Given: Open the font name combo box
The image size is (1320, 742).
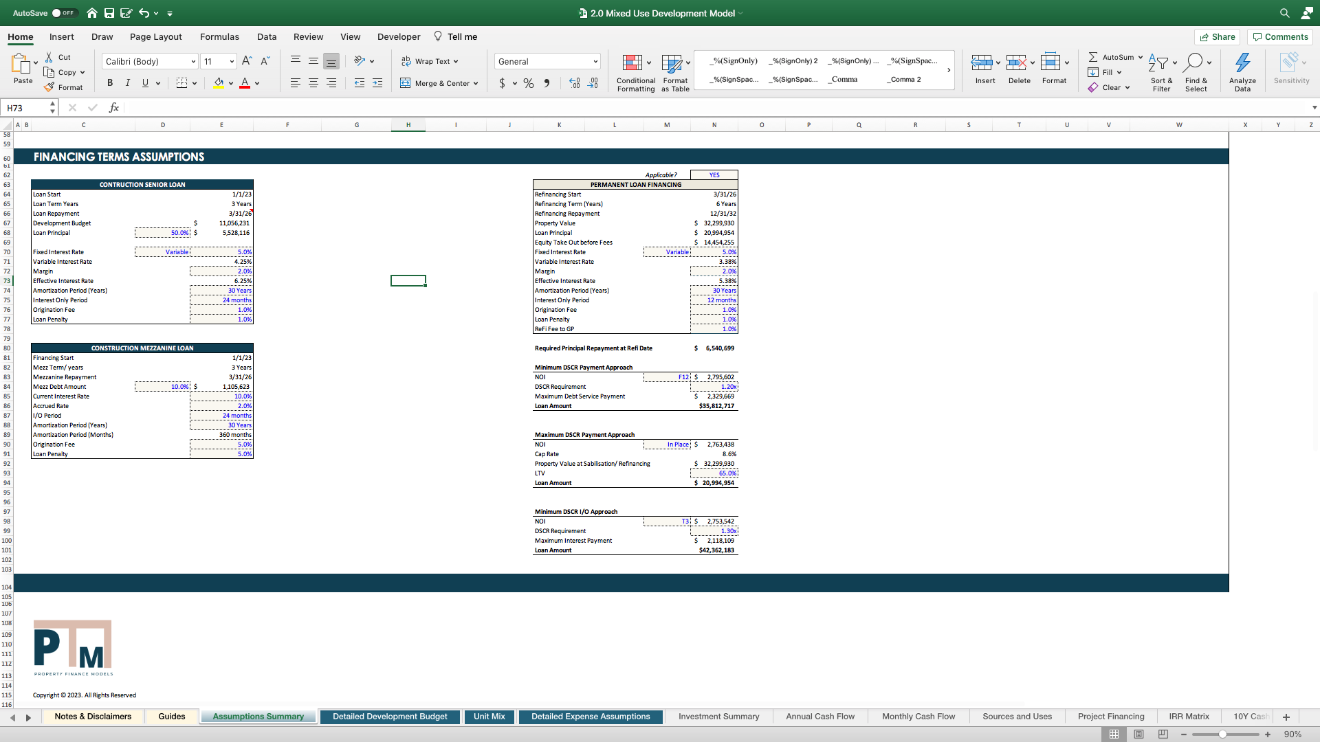Looking at the screenshot, I should [150, 61].
